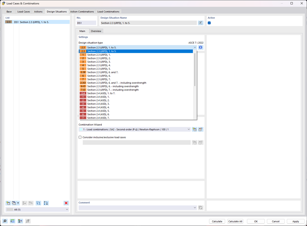Screen dimensions: 307x226
Task: Click the comment library icon
Action: tap(200, 207)
